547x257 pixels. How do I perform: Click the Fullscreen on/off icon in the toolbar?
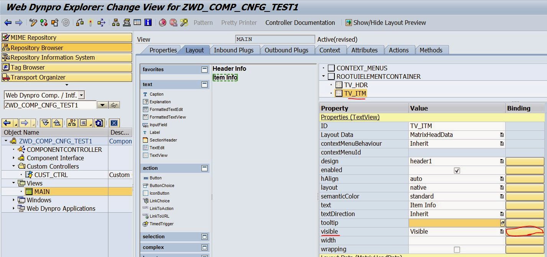tap(137, 23)
